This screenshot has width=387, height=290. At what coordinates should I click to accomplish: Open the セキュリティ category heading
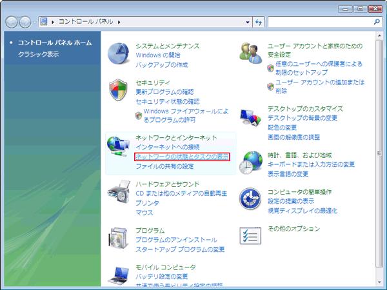[x=153, y=82]
